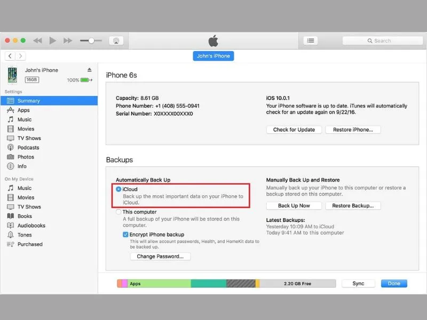The image size is (427, 320).
Task: Open the Podcasts settings item
Action: 49,148
